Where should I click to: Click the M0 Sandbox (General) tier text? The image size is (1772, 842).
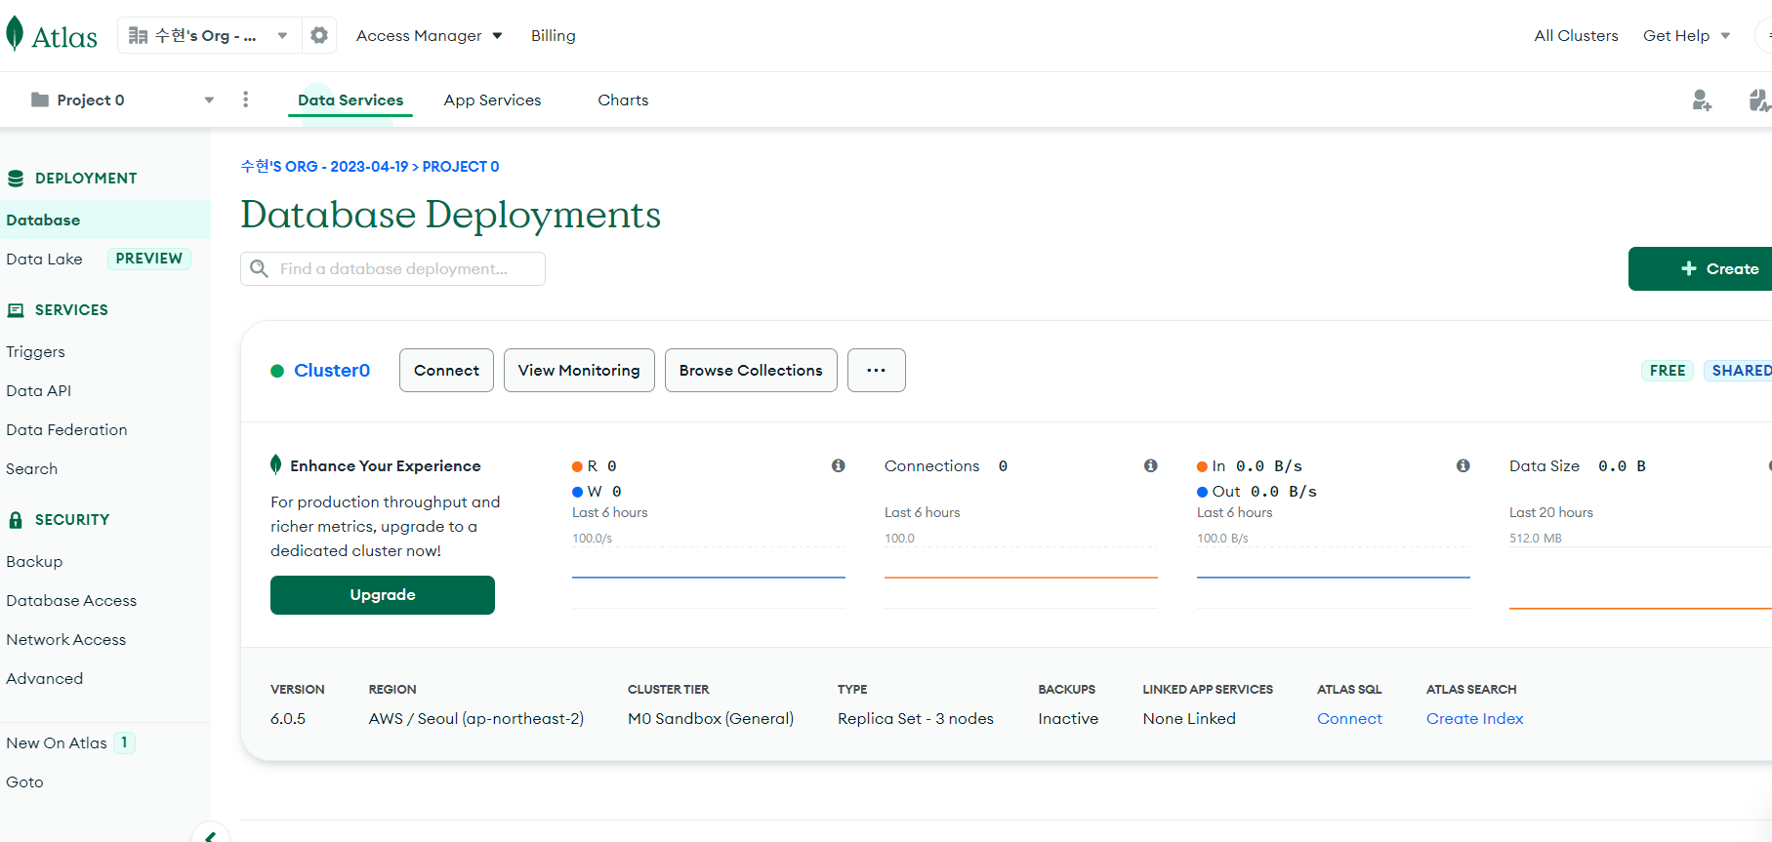click(711, 718)
